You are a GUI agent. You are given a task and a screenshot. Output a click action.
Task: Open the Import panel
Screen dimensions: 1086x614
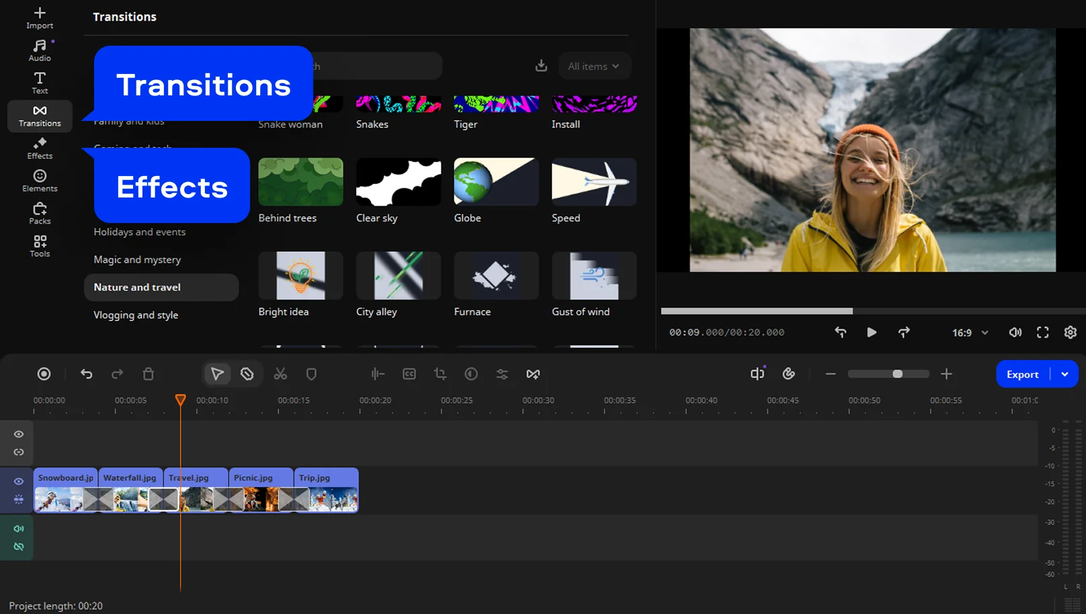[x=40, y=17]
